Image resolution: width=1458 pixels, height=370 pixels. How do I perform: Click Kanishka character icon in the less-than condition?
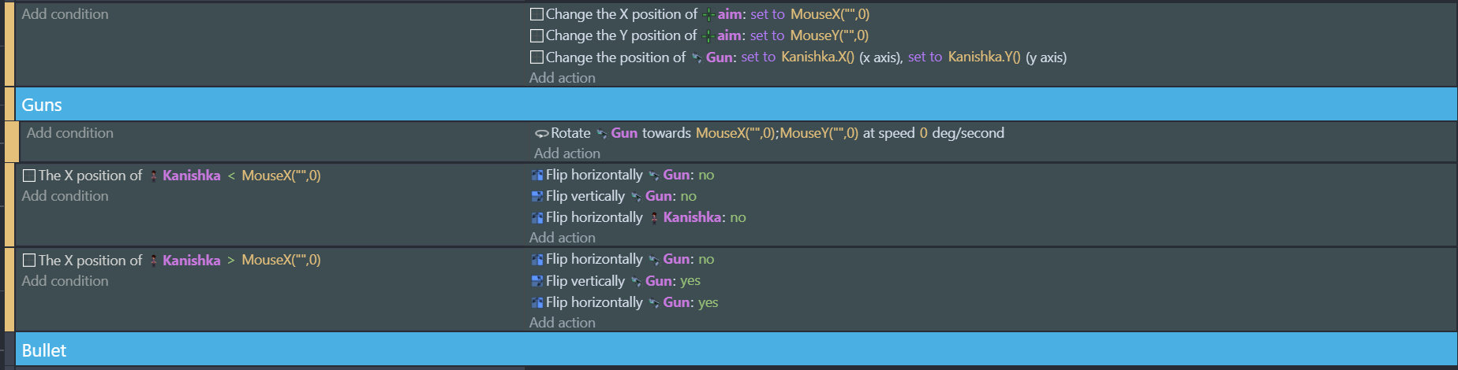point(153,176)
